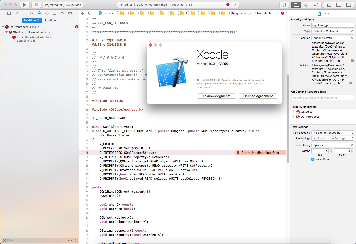Open the Indent Using Spaces dropdown

[333, 145]
